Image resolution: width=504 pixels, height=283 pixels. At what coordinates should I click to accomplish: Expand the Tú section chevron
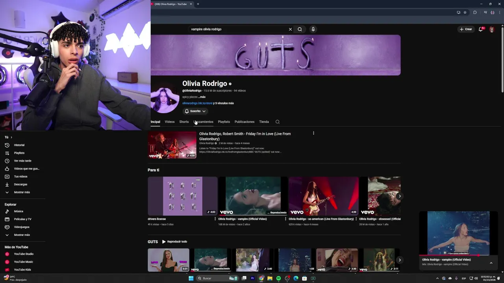tap(11, 137)
